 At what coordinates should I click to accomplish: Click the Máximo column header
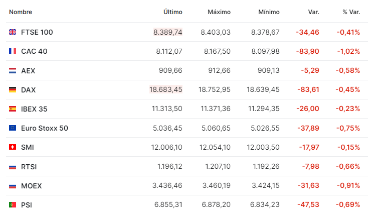tap(219, 12)
